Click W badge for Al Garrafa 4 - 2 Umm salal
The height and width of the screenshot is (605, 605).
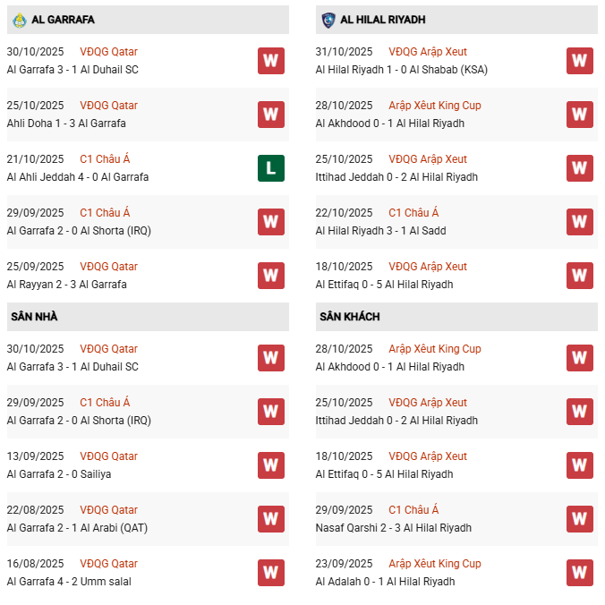pos(271,573)
